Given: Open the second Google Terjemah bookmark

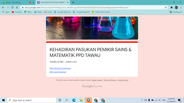Looking at the screenshot, I should pos(81,12).
